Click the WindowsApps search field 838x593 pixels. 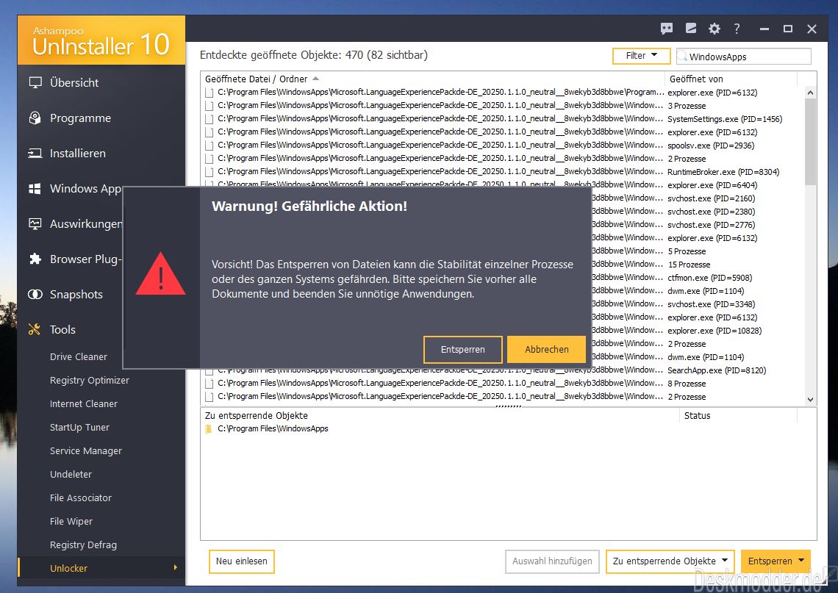point(744,56)
